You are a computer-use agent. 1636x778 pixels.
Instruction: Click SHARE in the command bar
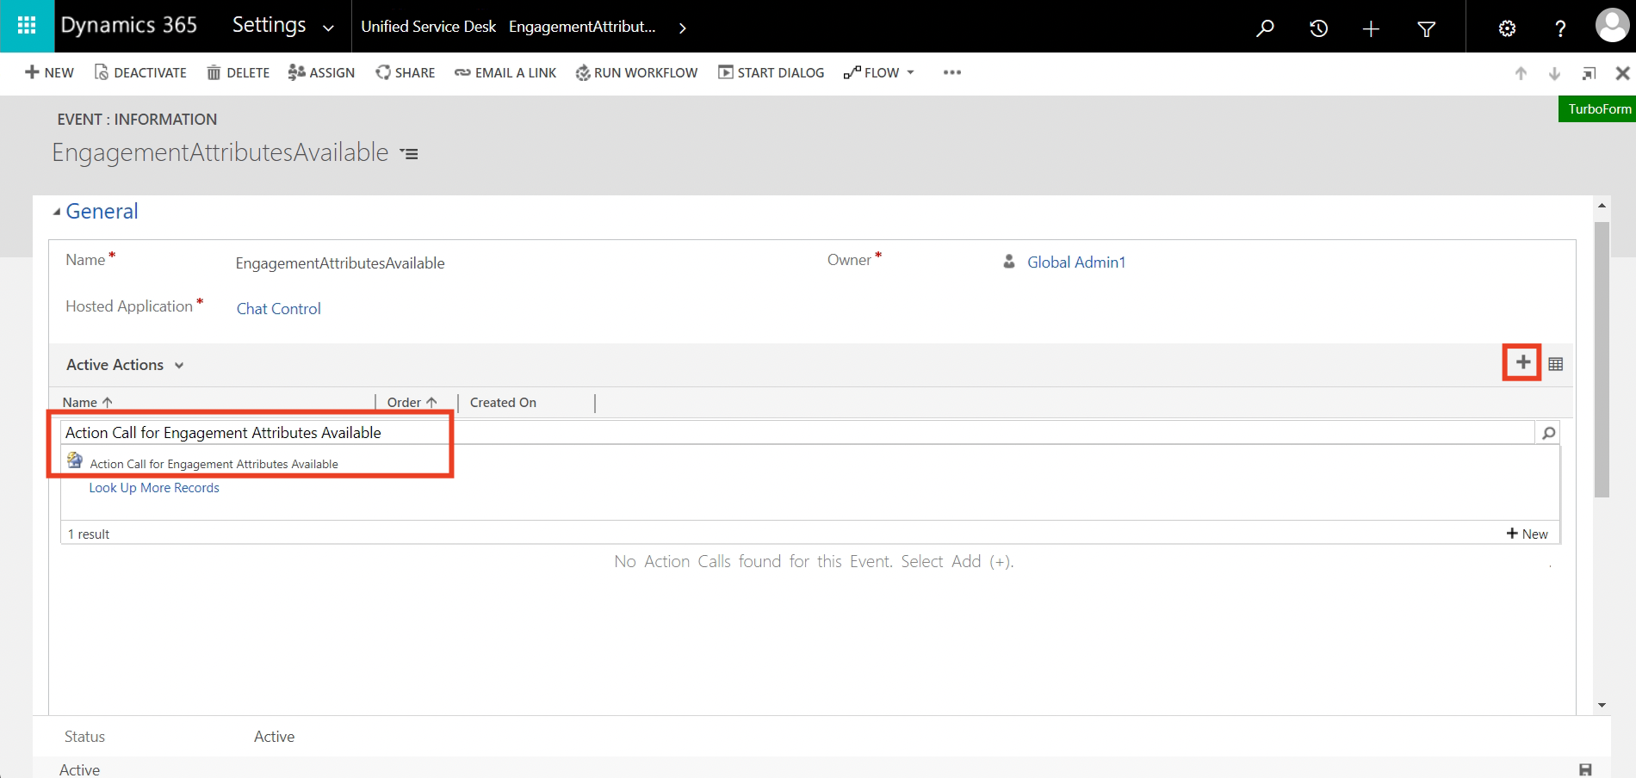[406, 72]
